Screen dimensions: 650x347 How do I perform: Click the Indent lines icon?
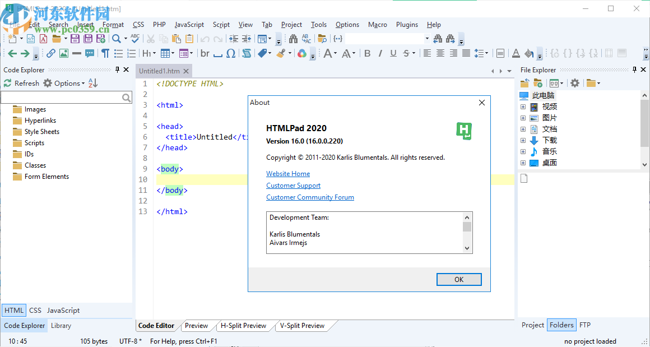point(234,39)
